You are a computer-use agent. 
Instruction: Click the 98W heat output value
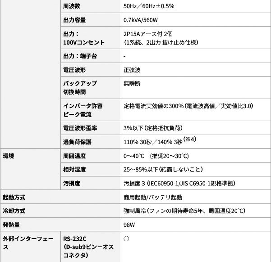(x=130, y=224)
